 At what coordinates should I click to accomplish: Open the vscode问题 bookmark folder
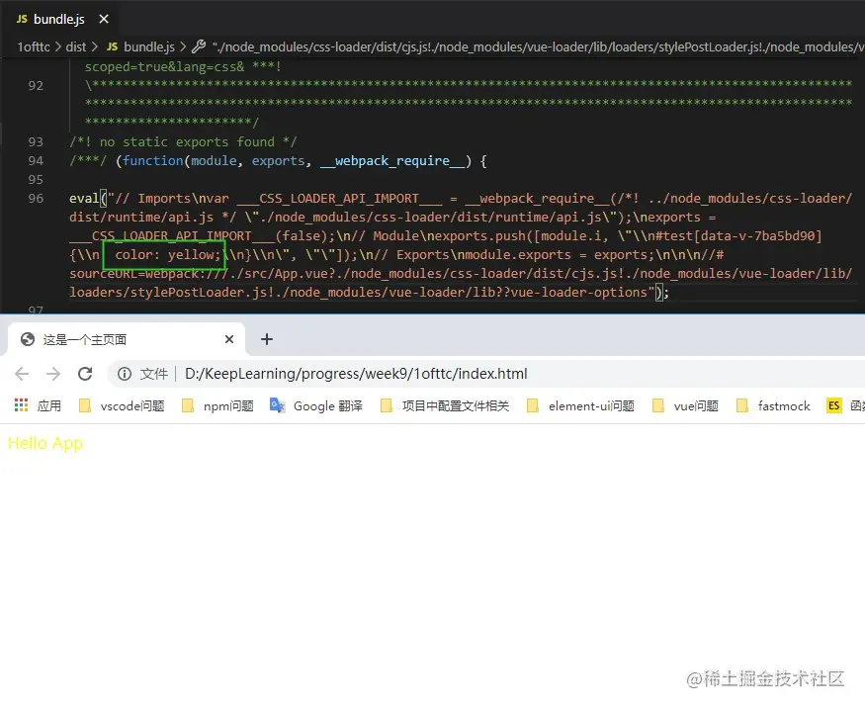pyautogui.click(x=122, y=406)
